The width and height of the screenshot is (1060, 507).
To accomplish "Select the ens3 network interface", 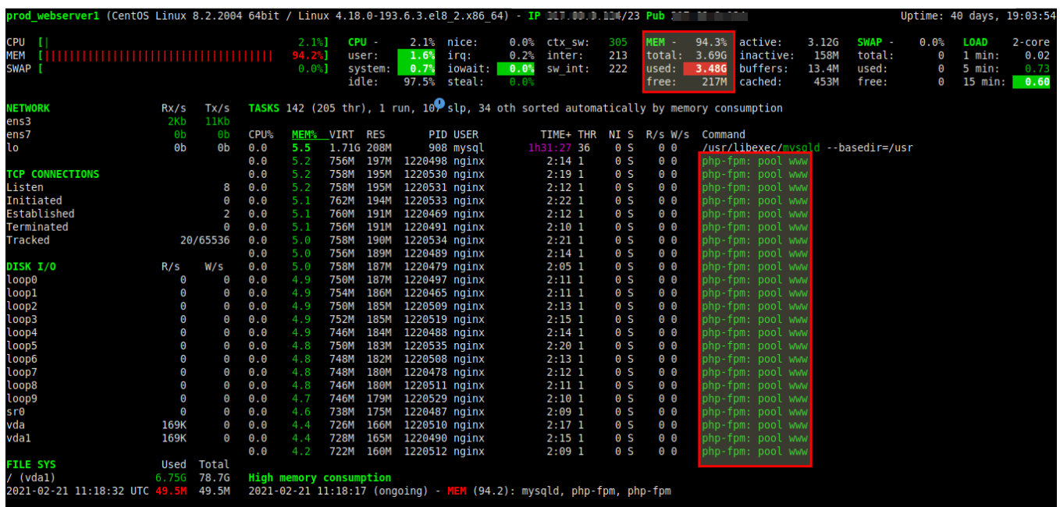I will 19,122.
